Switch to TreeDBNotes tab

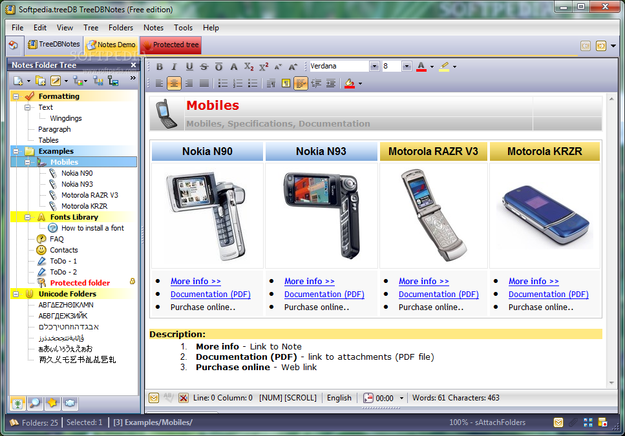click(54, 44)
